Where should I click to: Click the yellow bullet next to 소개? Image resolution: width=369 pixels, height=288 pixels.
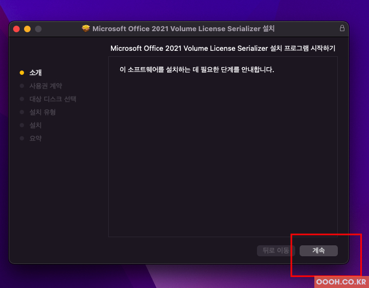click(x=22, y=73)
